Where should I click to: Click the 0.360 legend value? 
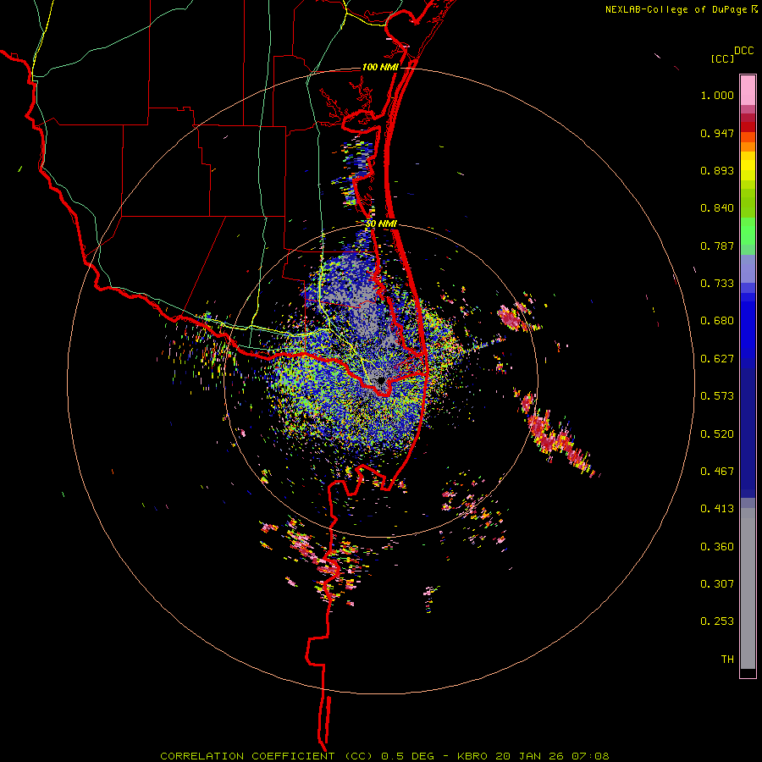point(717,547)
